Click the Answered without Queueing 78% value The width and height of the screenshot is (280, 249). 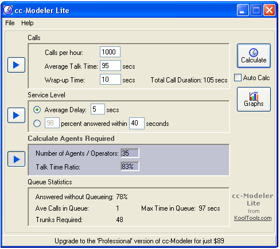point(122,197)
